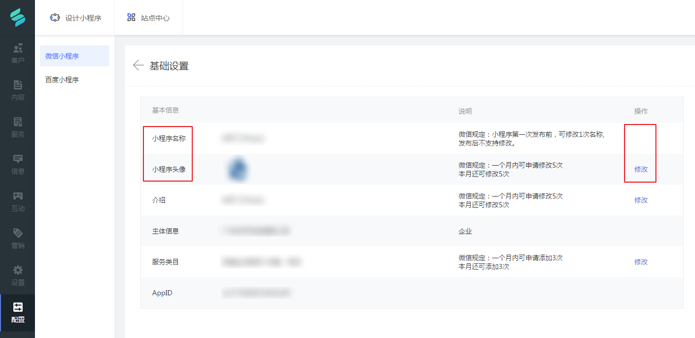
Task: Click the 站点中心 grid icon
Action: tap(131, 17)
